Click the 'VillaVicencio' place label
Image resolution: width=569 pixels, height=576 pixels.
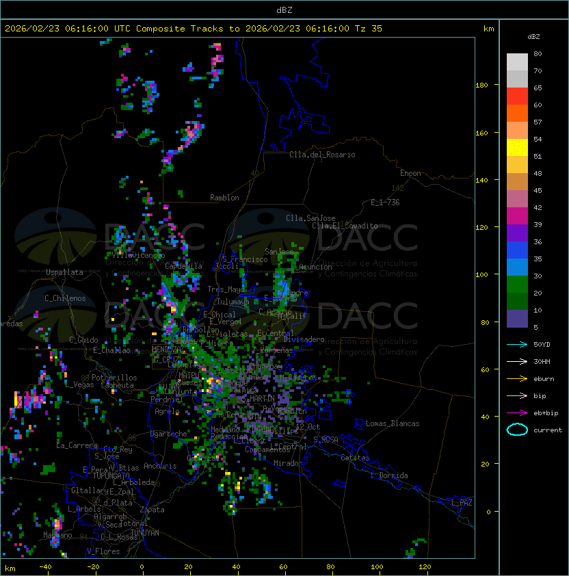coord(138,255)
